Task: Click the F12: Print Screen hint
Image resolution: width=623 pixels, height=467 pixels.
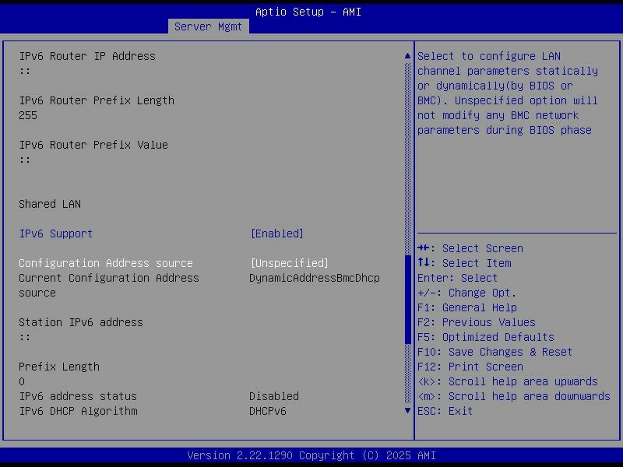Action: click(x=470, y=367)
